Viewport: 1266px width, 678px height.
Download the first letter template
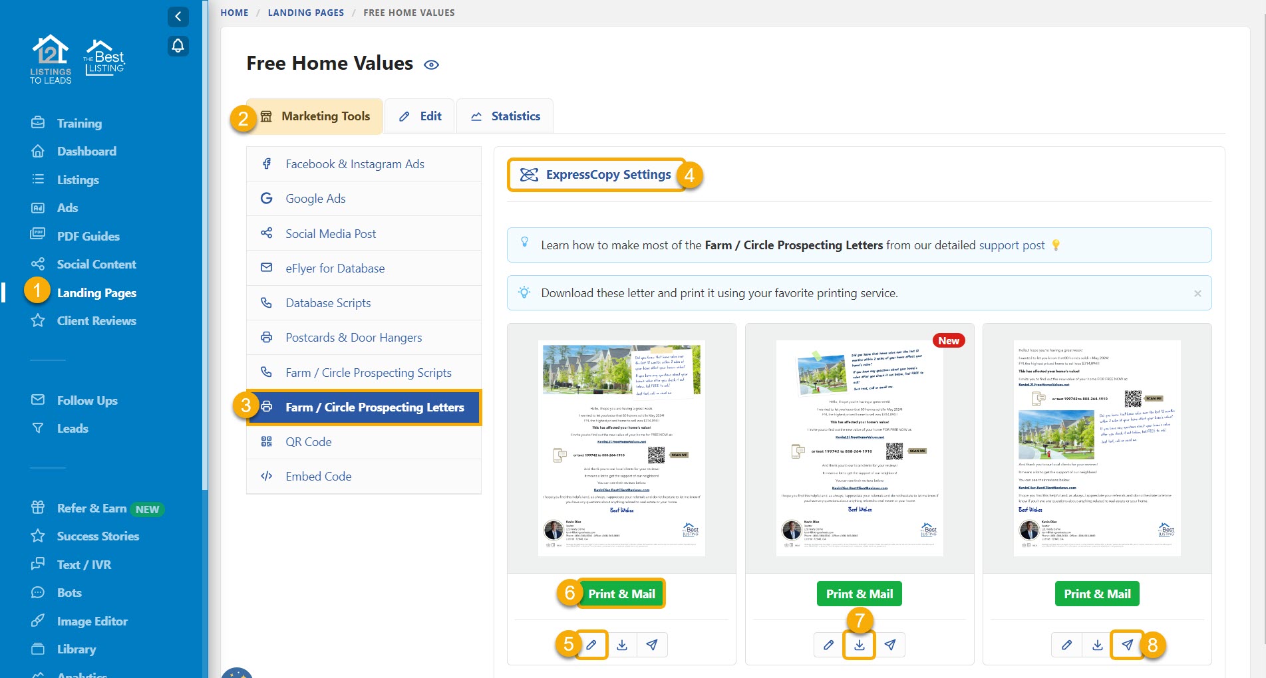pyautogui.click(x=622, y=645)
